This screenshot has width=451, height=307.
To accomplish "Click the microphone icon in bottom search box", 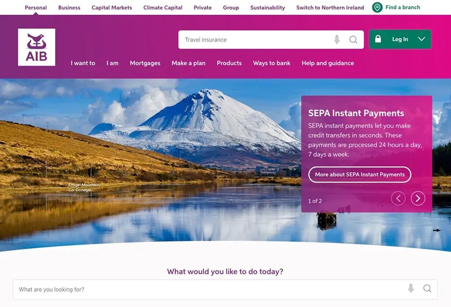I will pos(411,288).
